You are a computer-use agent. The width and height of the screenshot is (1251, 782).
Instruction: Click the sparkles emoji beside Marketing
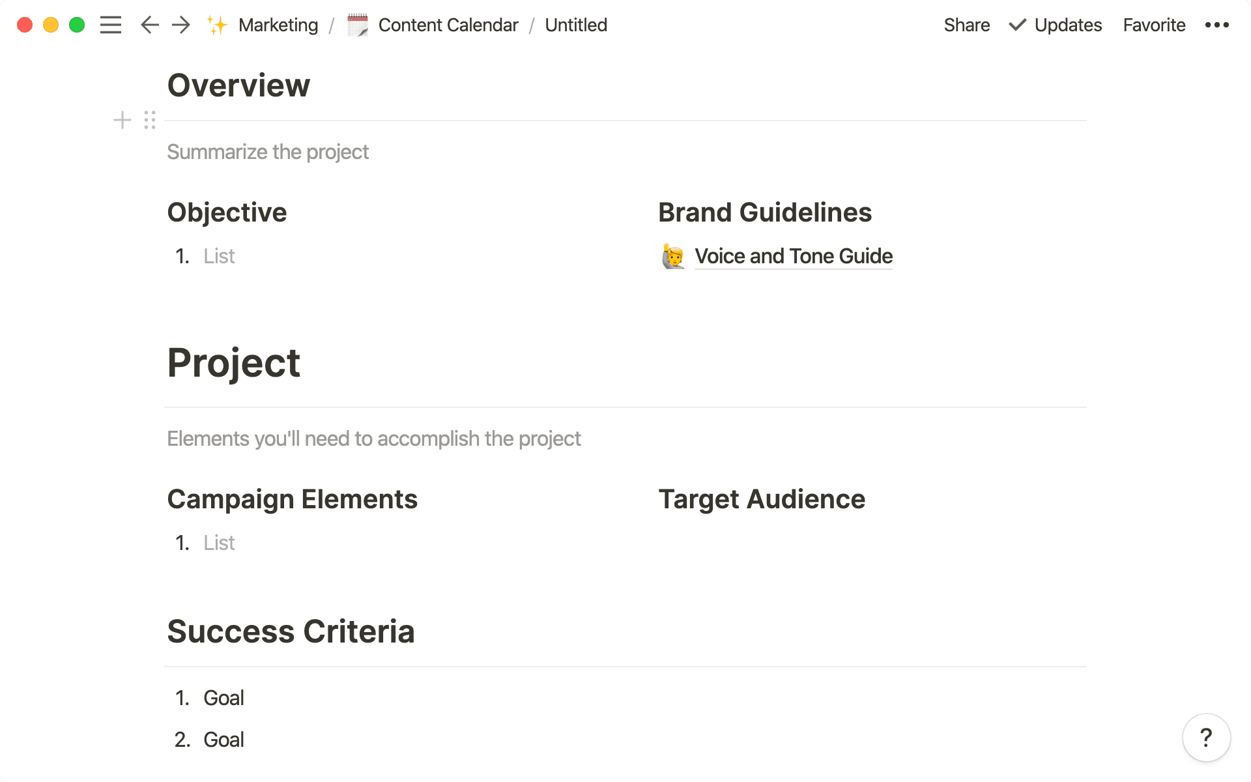coord(216,25)
